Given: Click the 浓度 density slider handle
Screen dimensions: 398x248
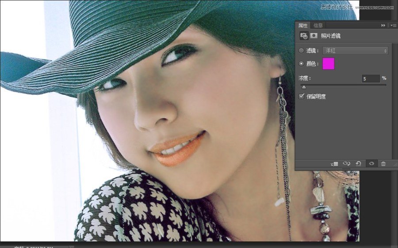Looking at the screenshot, I should (304, 87).
